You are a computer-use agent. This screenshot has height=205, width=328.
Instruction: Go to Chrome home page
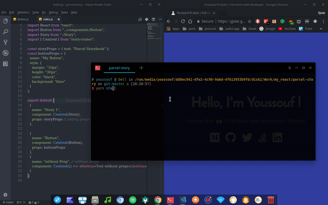coord(190,21)
